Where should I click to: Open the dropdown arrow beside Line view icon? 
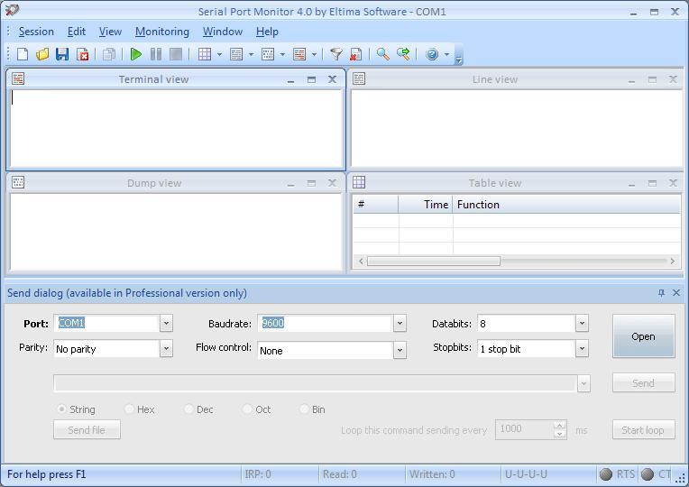[x=251, y=54]
